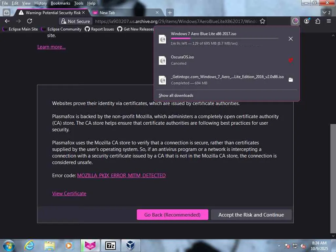Image resolution: width=336 pixels, height=252 pixels.
Task: Click the archive.org URL address field
Action: click(x=176, y=21)
